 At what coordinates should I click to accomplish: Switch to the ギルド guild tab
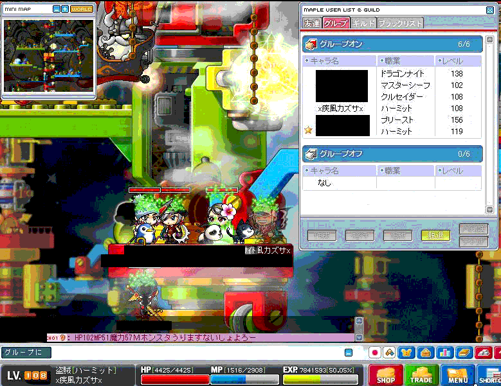[363, 23]
